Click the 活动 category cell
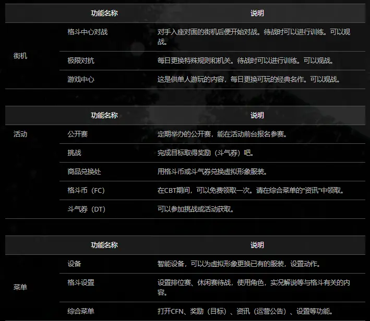Viewport: 370px width, 321px height. tap(20, 134)
